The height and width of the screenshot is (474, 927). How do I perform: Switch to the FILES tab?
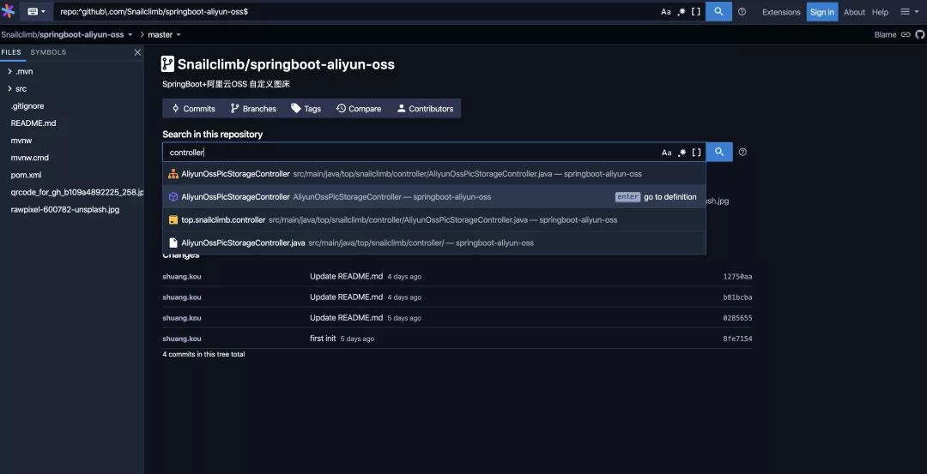point(11,52)
